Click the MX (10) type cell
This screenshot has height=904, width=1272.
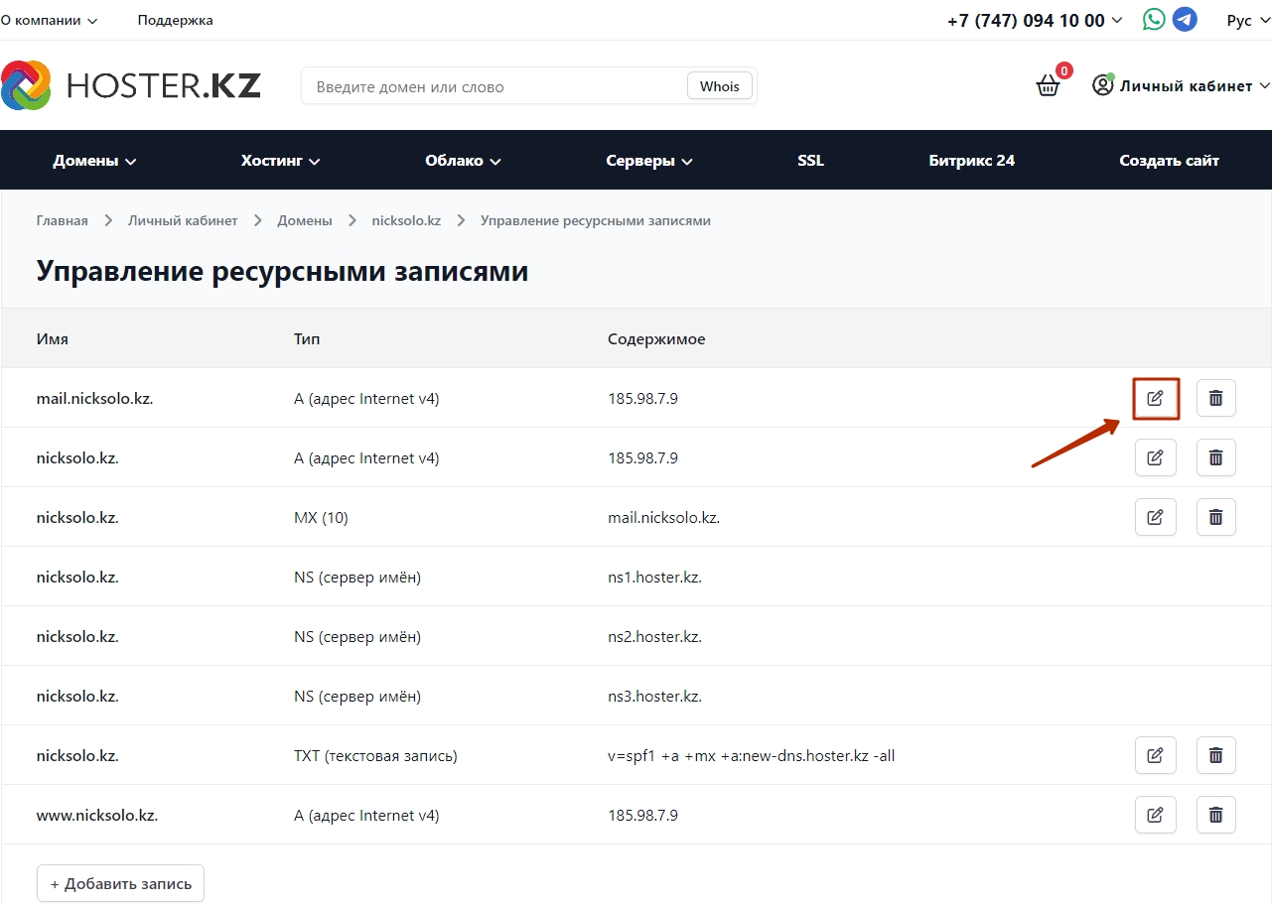[321, 517]
